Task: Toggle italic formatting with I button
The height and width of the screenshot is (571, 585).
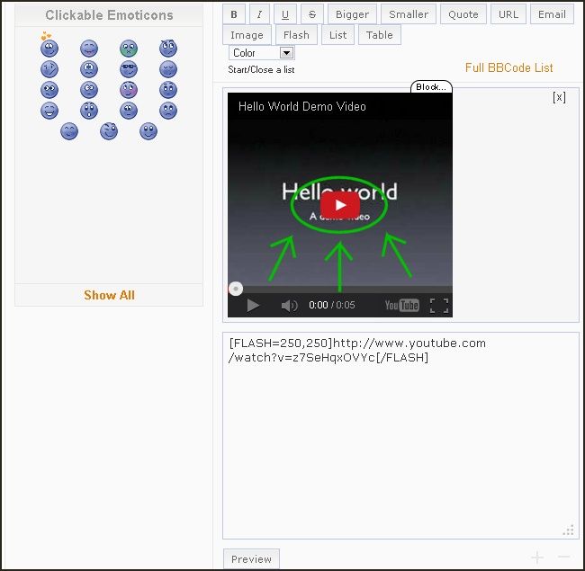Action: point(259,14)
